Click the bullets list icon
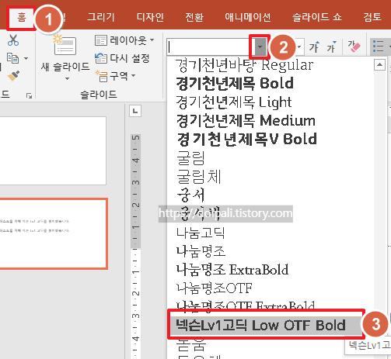391x359 pixels. (378, 47)
